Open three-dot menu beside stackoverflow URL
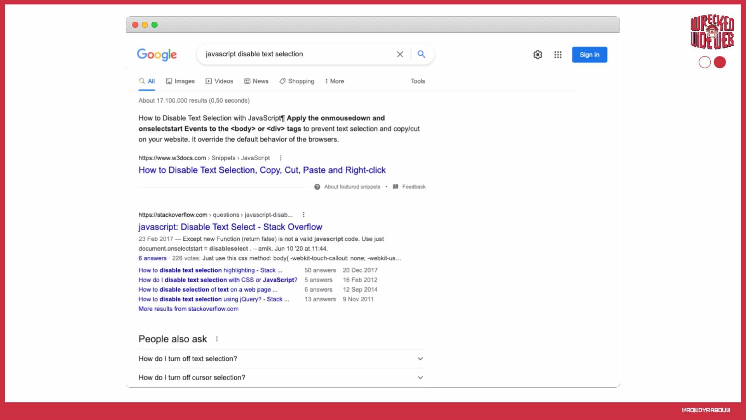746x420 pixels. (x=303, y=215)
